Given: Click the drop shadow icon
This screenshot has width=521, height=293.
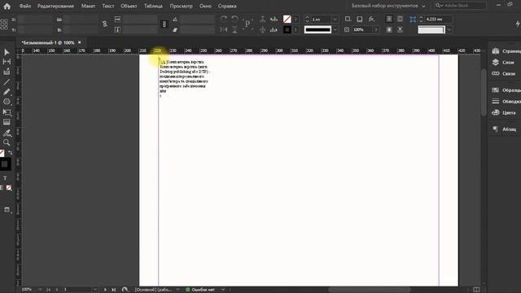Looking at the screenshot, I should 360,19.
